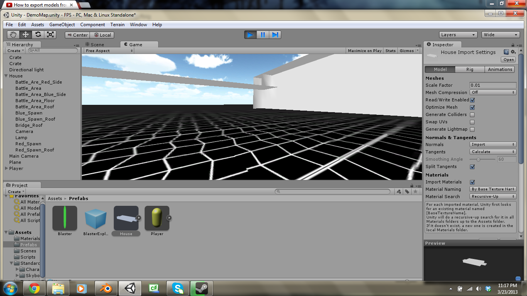Image resolution: width=527 pixels, height=296 pixels.
Task: Open the Material Search dropdown
Action: tap(493, 197)
